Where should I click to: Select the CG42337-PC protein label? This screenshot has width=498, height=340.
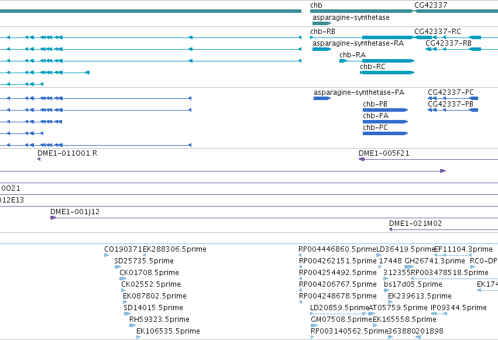451,92
